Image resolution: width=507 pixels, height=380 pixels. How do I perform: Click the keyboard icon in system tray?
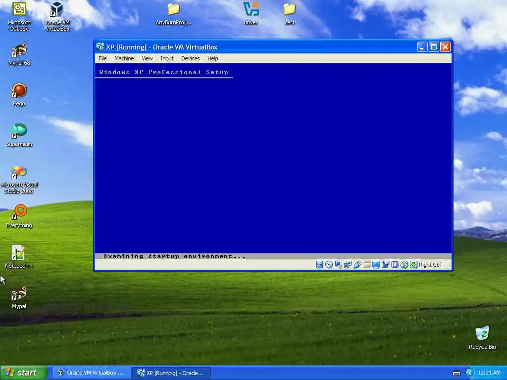pos(456,373)
